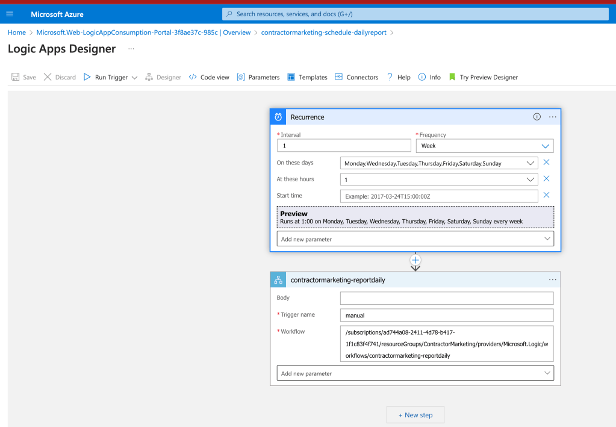The width and height of the screenshot is (616, 427).
Task: Click the Body input field
Action: coord(447,298)
